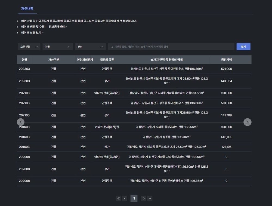Image resolution: width=272 pixels, height=206 pixels.
Task: Click the 재산의 종류 column header
Action: (x=107, y=60)
